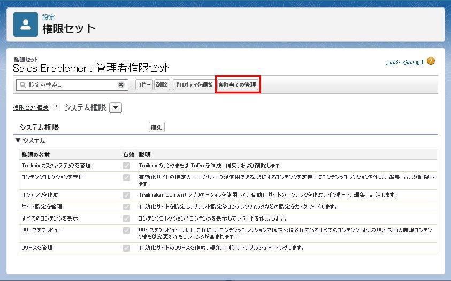This screenshot has width=451, height=281.
Task: Click the 設定 link in the header
Action: (49, 17)
